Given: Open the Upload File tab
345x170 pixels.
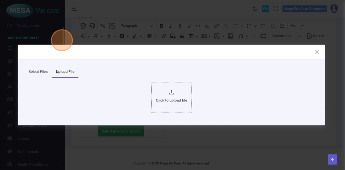Looking at the screenshot, I should pyautogui.click(x=65, y=72).
